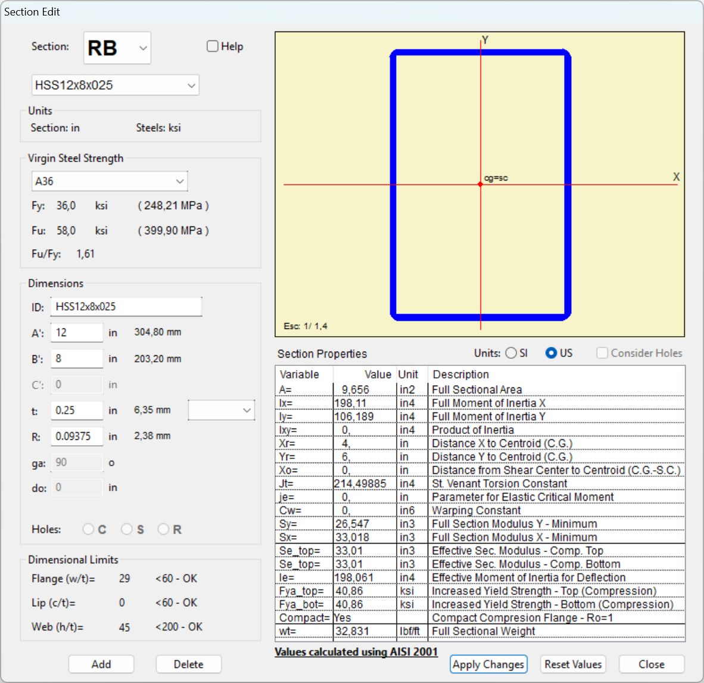Expand the HSS12x8x025 section list

[115, 85]
